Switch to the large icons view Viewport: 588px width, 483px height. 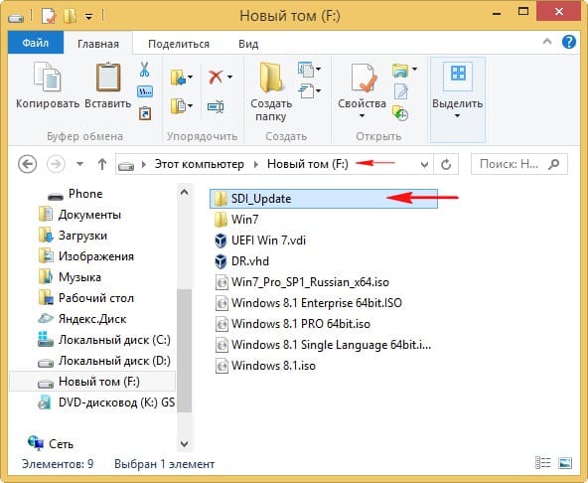(x=565, y=463)
